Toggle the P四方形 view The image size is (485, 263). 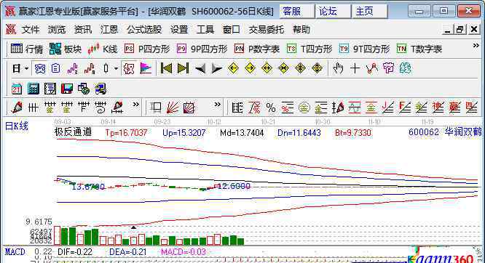click(x=147, y=49)
